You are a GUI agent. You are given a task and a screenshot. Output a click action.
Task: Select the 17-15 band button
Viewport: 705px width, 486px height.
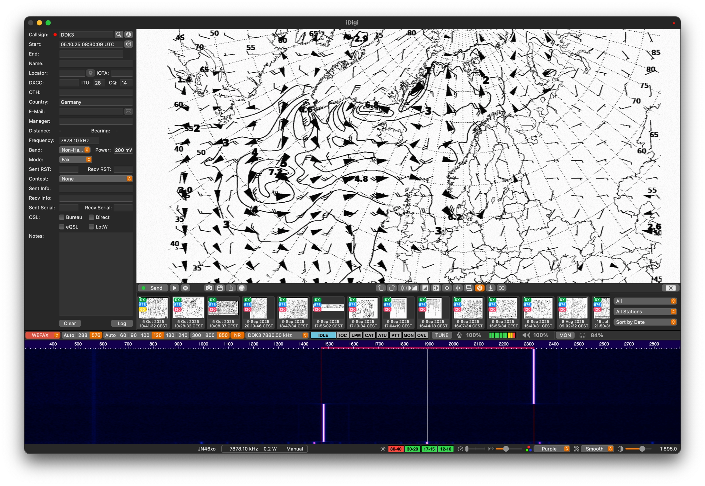(x=429, y=449)
